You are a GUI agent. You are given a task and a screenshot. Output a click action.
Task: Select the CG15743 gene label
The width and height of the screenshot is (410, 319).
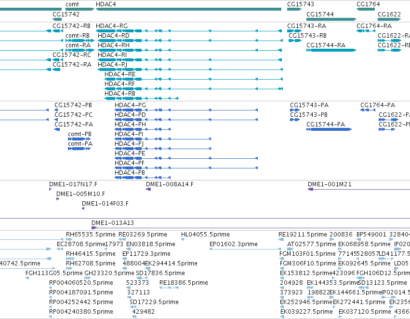coord(301,4)
